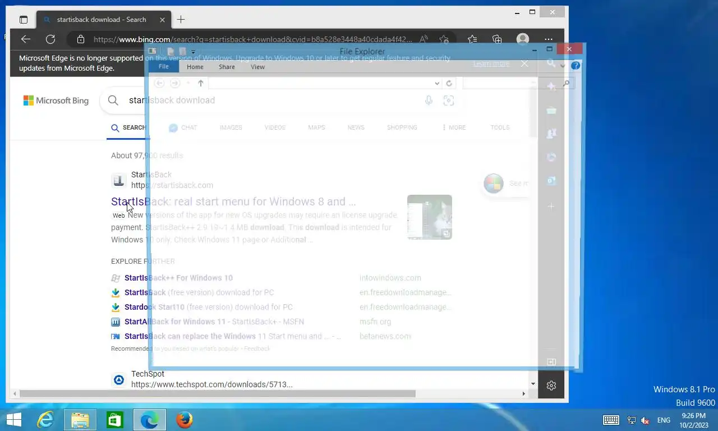Open ENG input language indicator
Viewport: 718px width, 431px height.
pos(664,420)
